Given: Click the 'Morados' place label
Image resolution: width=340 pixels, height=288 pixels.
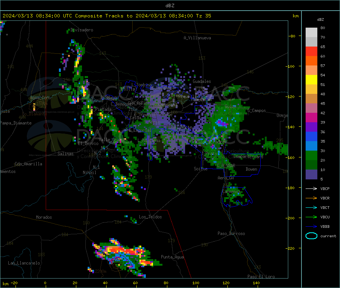Looking at the screenshot, I should [x=44, y=217].
